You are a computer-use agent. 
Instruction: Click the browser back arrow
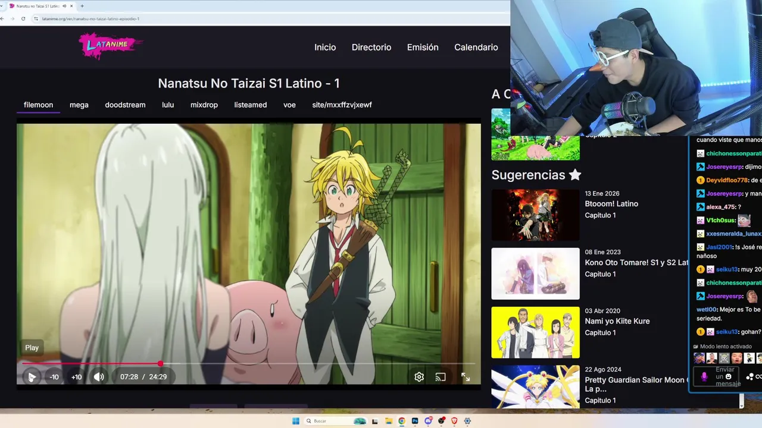coord(3,18)
